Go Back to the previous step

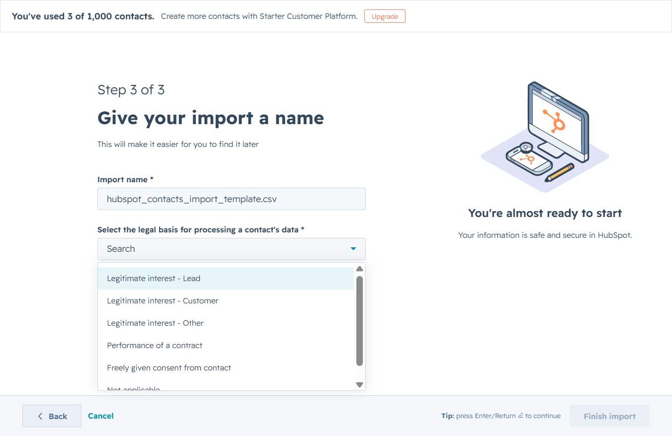(x=52, y=416)
